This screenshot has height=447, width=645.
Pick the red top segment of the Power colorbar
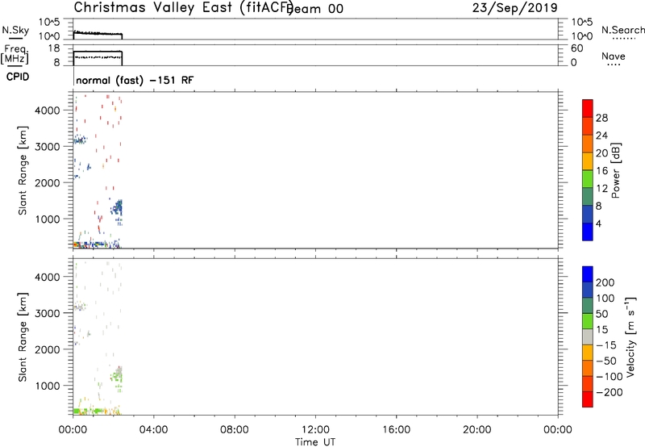pos(588,108)
